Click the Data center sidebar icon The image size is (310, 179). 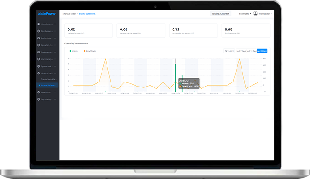[x=39, y=92]
